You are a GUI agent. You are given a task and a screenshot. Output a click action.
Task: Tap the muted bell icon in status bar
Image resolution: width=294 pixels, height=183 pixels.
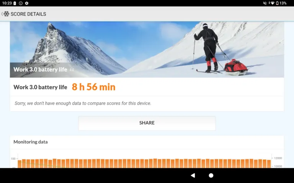(265, 3)
